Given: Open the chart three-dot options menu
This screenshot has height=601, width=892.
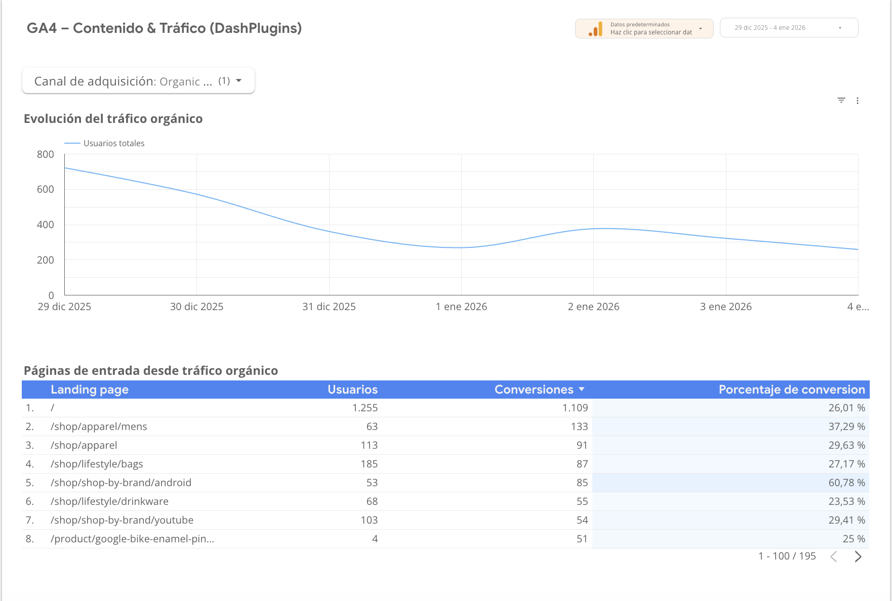Looking at the screenshot, I should (x=858, y=101).
